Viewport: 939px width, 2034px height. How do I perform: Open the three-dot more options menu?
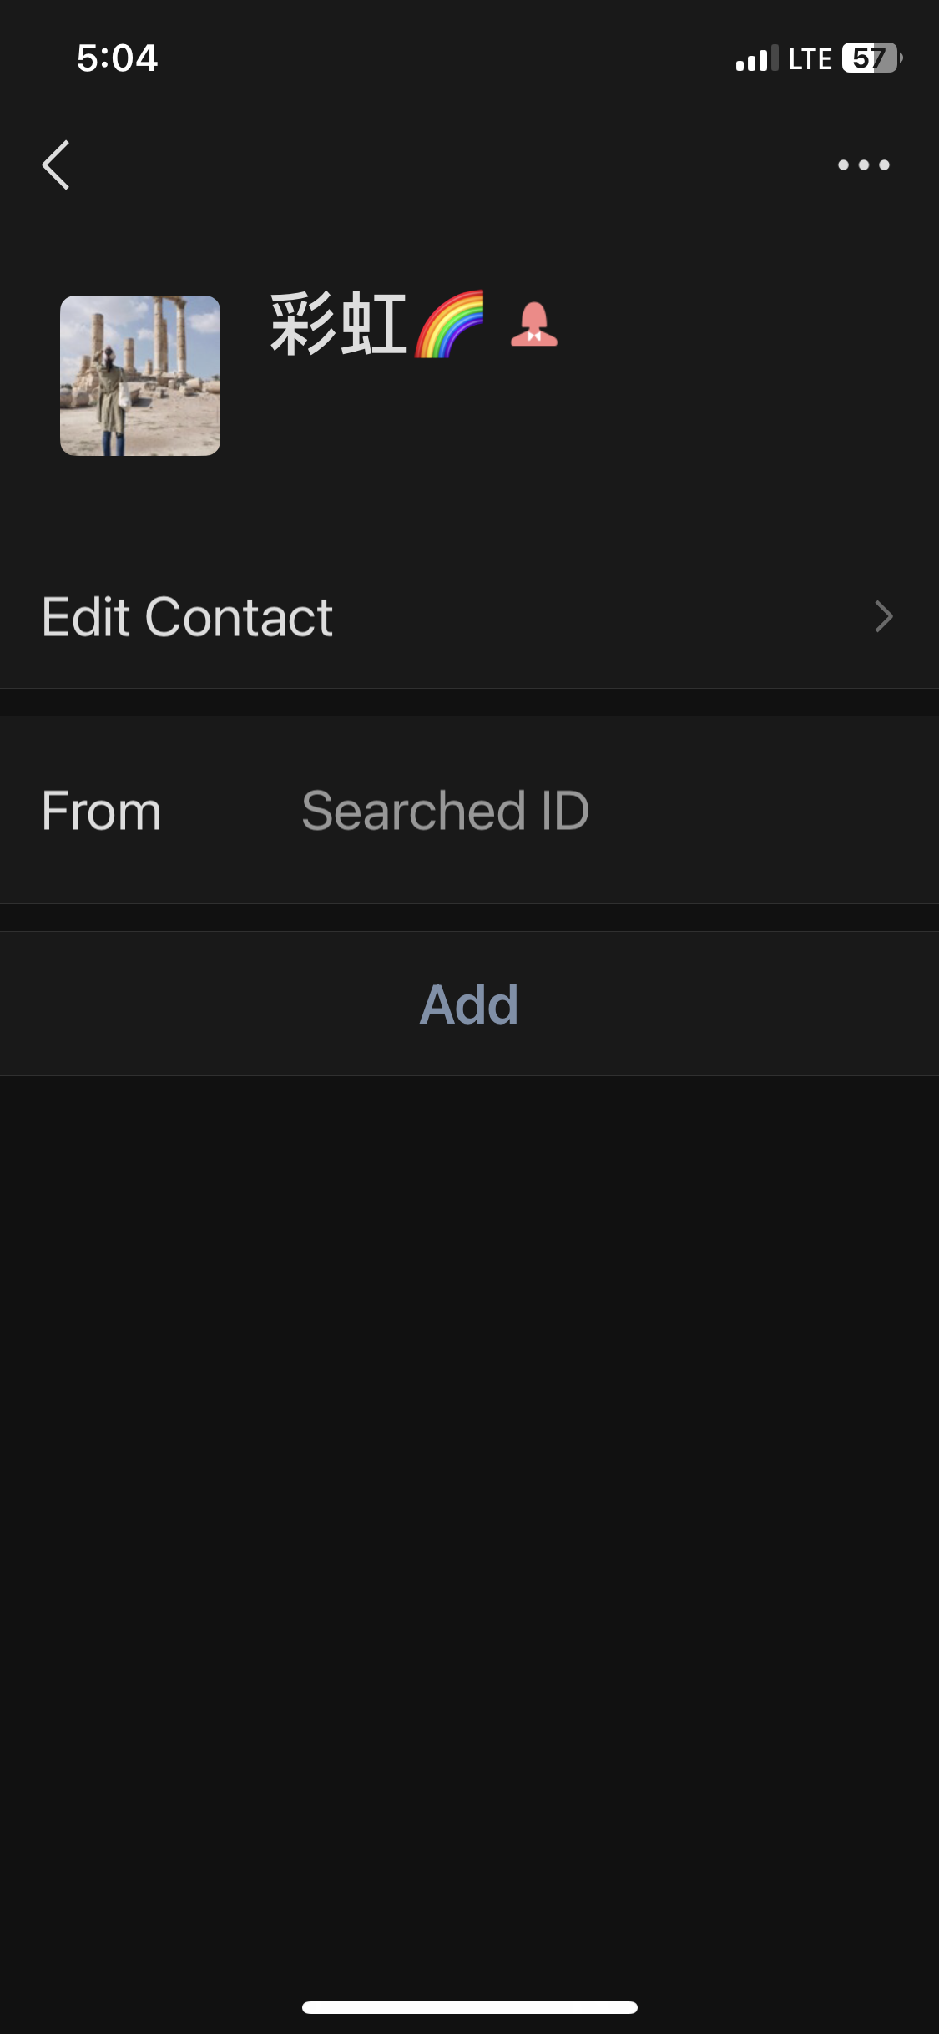click(863, 165)
